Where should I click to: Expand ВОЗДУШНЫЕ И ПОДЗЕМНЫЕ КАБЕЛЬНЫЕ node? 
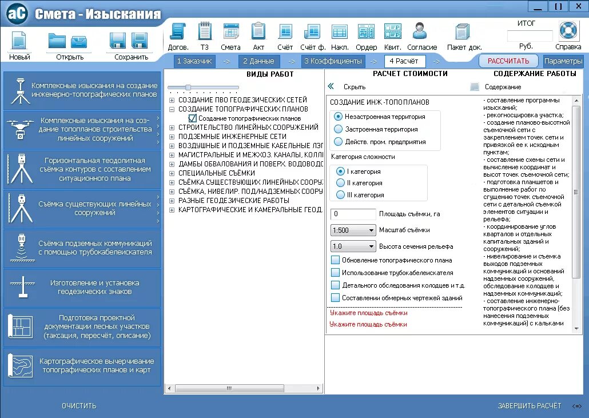point(172,146)
